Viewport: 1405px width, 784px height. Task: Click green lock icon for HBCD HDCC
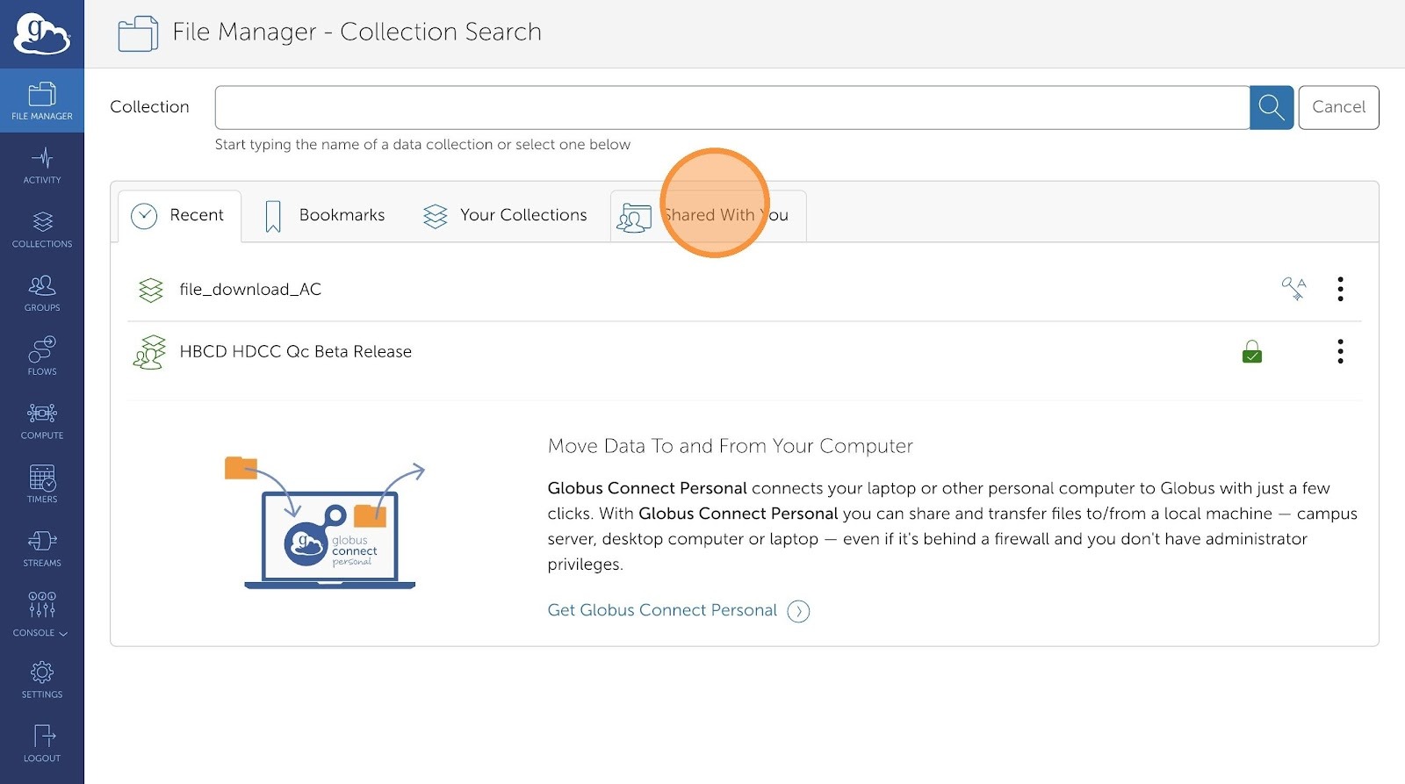click(1252, 352)
